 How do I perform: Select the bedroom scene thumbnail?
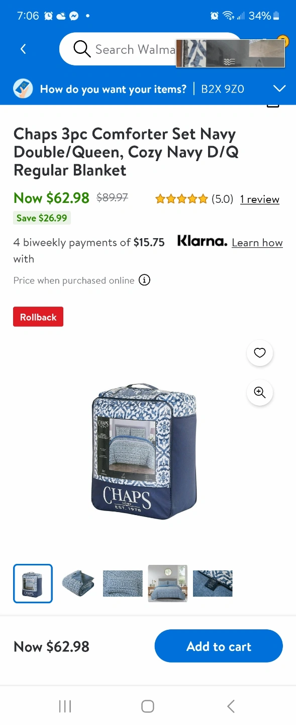click(168, 584)
